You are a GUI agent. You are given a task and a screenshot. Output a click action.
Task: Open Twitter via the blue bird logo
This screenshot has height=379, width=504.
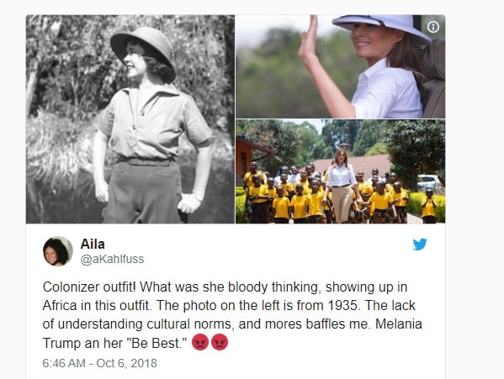click(420, 244)
